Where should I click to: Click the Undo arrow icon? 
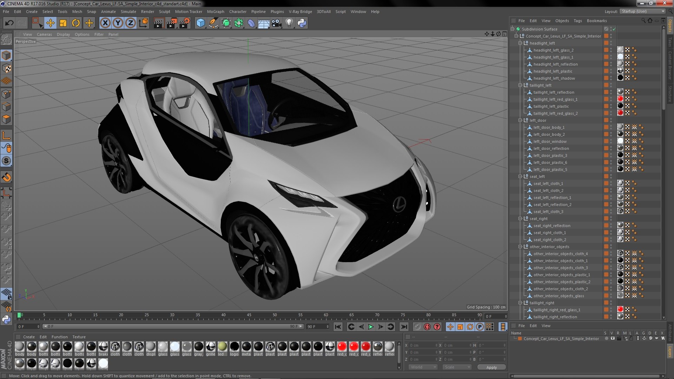pyautogui.click(x=9, y=23)
